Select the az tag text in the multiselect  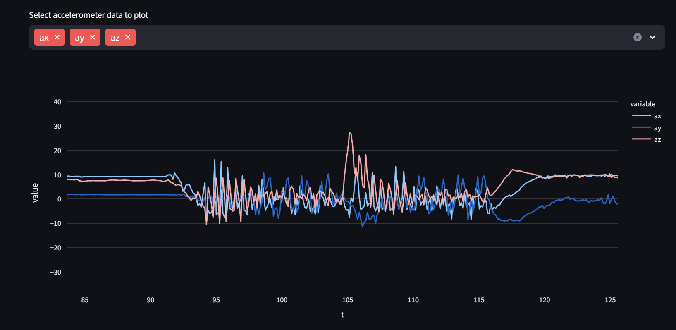pyautogui.click(x=115, y=38)
